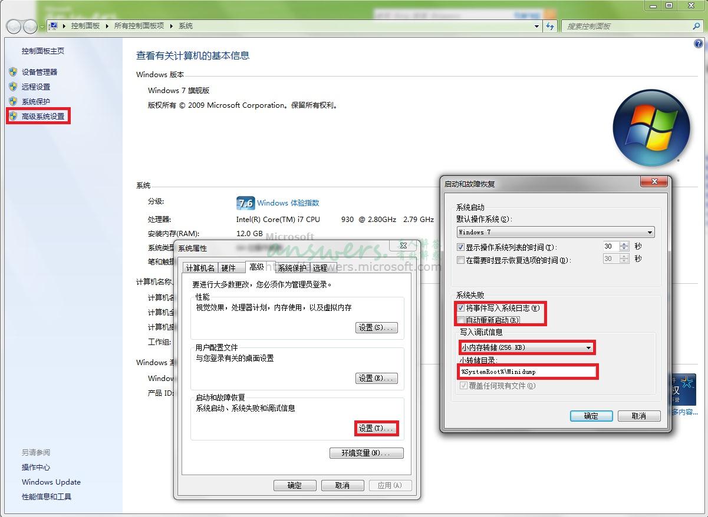Click 用户配置文件 设置(E) button
The width and height of the screenshot is (708, 517).
tap(377, 378)
